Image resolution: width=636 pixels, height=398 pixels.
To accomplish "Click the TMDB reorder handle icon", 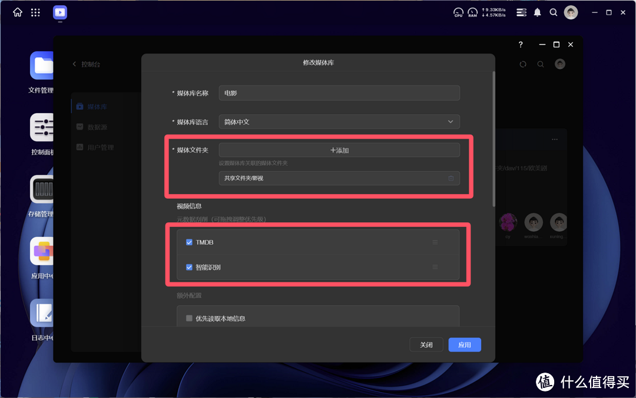I will pyautogui.click(x=435, y=242).
